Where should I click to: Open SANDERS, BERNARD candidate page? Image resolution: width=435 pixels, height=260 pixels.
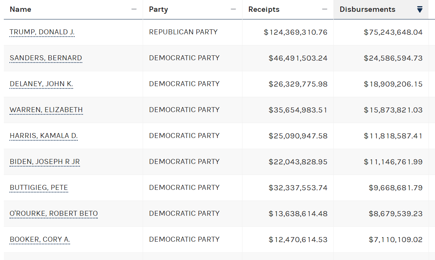coord(46,58)
